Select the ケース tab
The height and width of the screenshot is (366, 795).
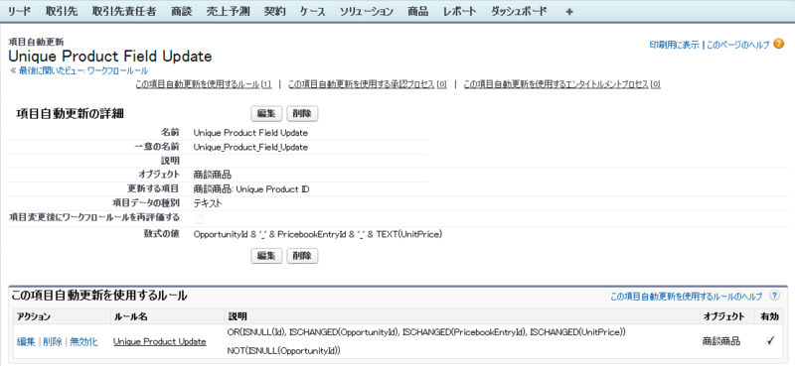click(x=312, y=11)
